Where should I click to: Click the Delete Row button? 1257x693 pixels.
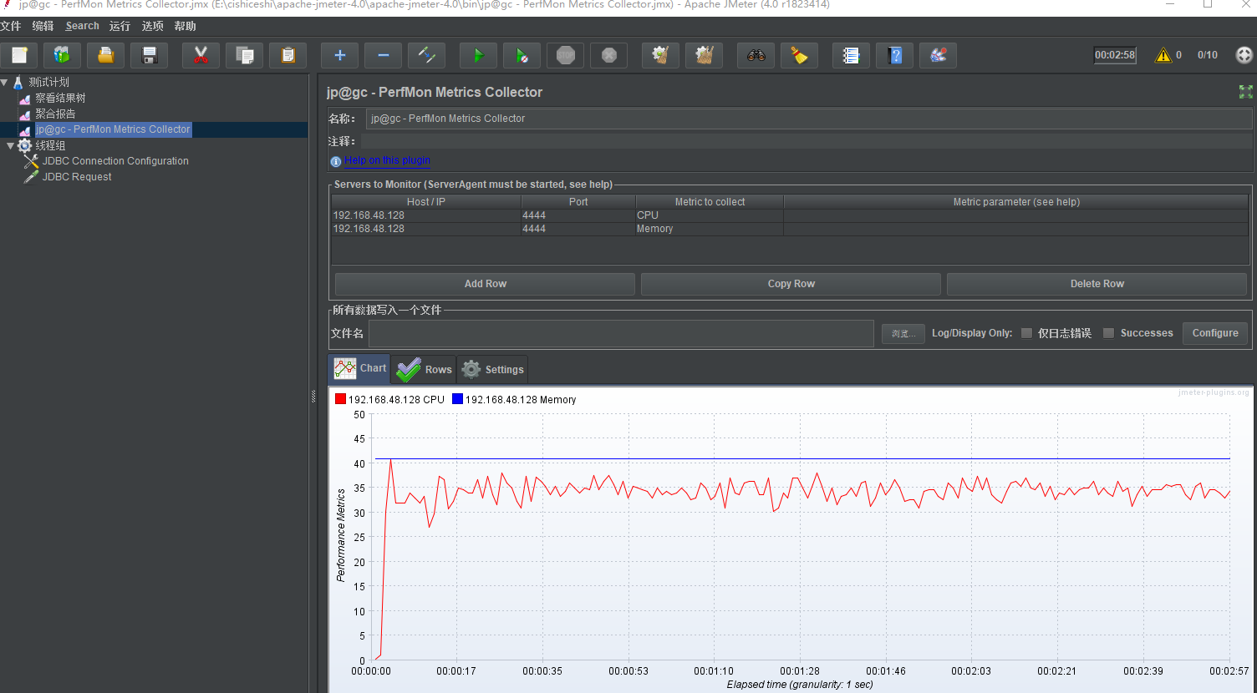click(1097, 284)
